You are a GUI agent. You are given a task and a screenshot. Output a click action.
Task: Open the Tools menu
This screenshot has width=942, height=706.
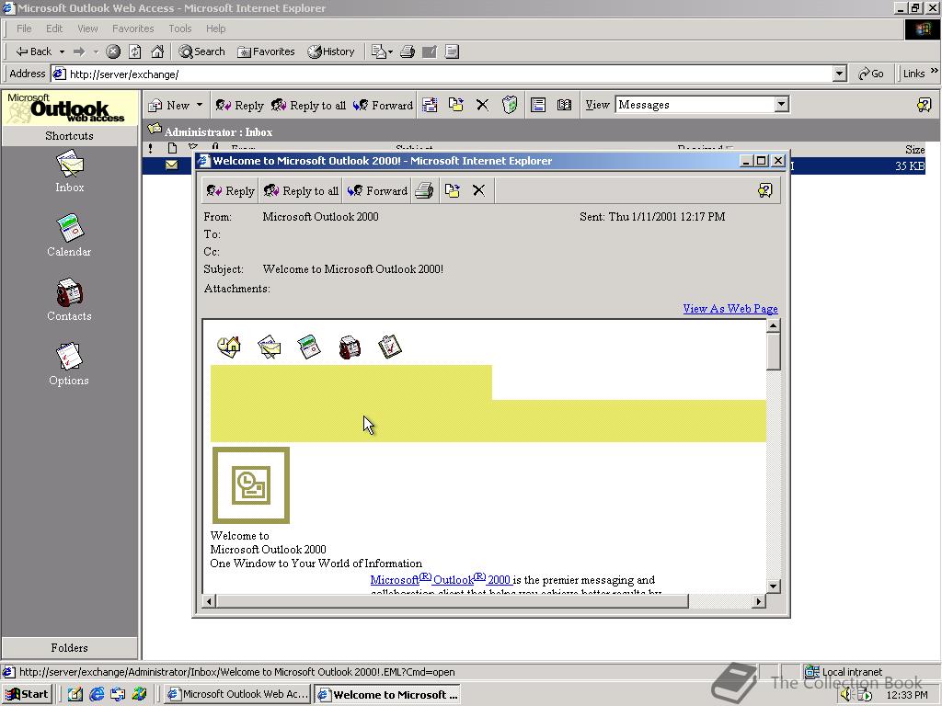click(x=179, y=28)
